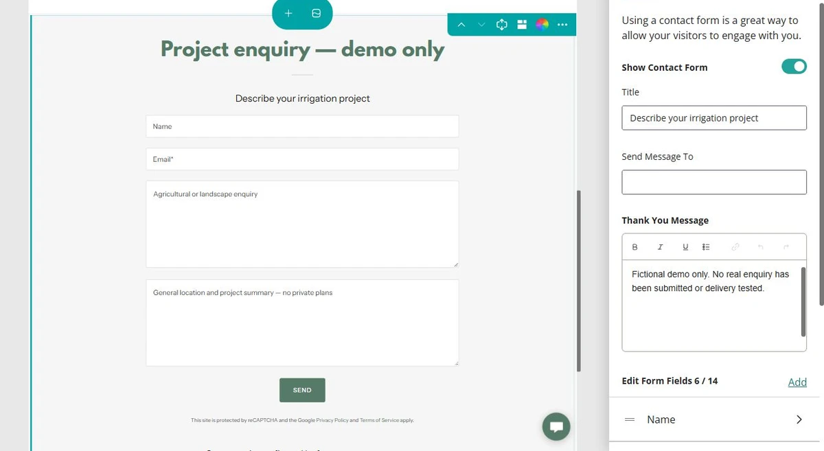
Task: Click the SEND button on the form preview
Action: (x=302, y=390)
